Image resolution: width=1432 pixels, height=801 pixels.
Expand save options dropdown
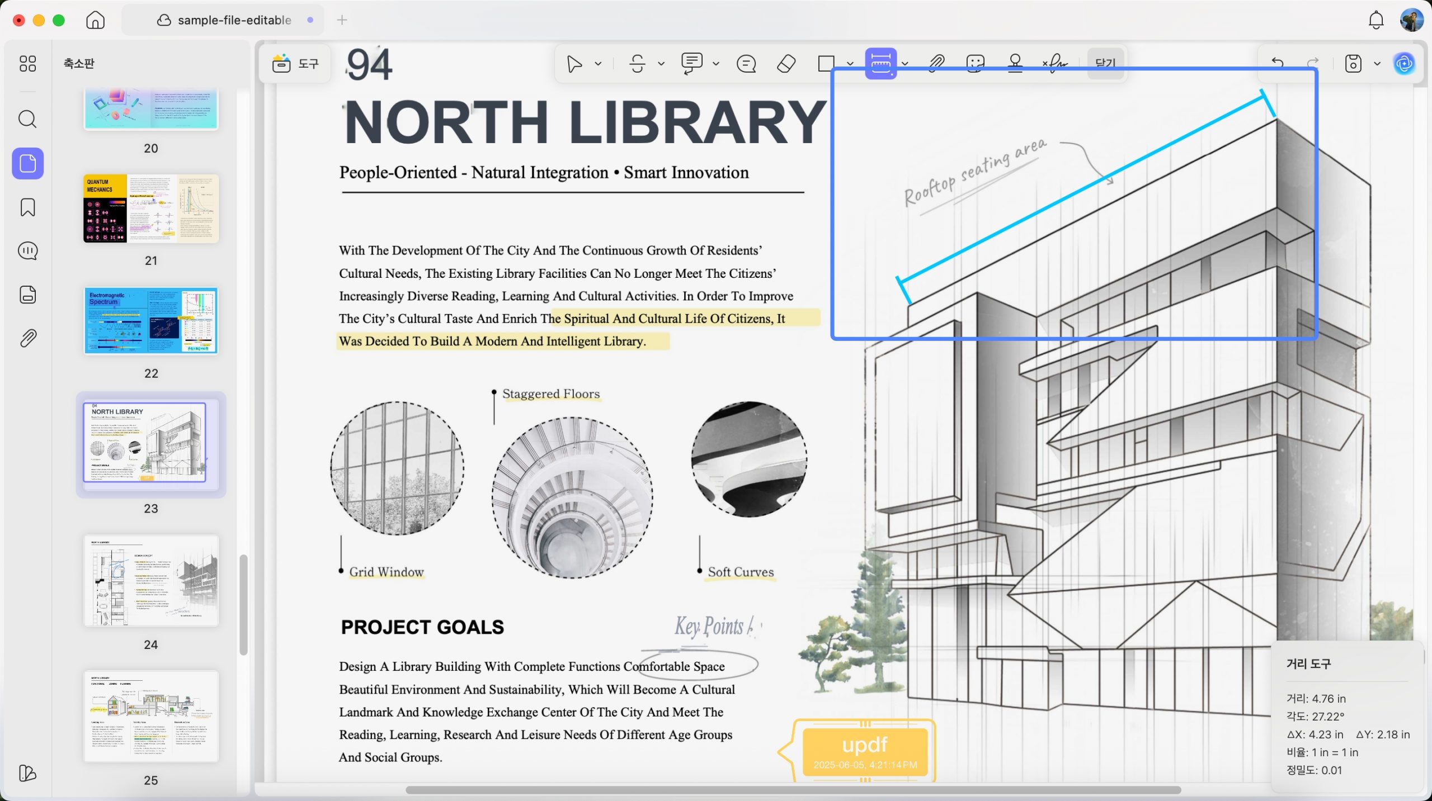click(x=1377, y=64)
